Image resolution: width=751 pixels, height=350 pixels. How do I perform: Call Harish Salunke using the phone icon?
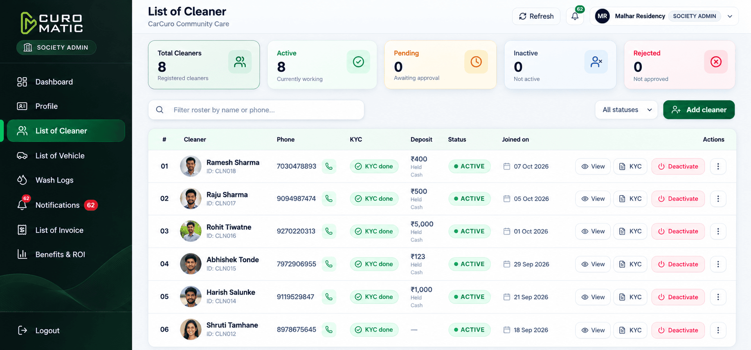click(329, 297)
